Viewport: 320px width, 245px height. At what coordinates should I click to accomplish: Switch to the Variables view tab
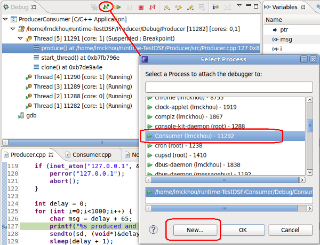[285, 7]
